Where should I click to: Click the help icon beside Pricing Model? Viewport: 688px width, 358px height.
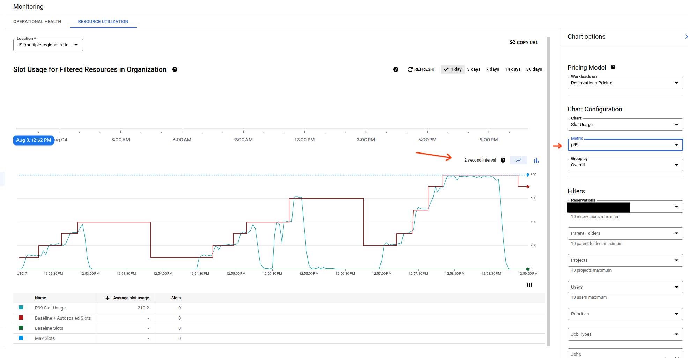point(613,67)
